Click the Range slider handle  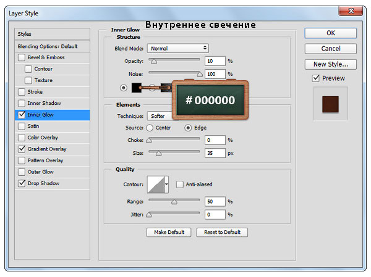point(174,202)
